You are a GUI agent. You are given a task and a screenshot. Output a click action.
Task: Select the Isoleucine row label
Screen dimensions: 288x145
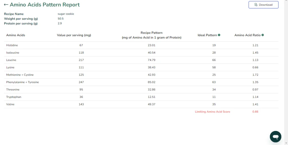(13, 53)
